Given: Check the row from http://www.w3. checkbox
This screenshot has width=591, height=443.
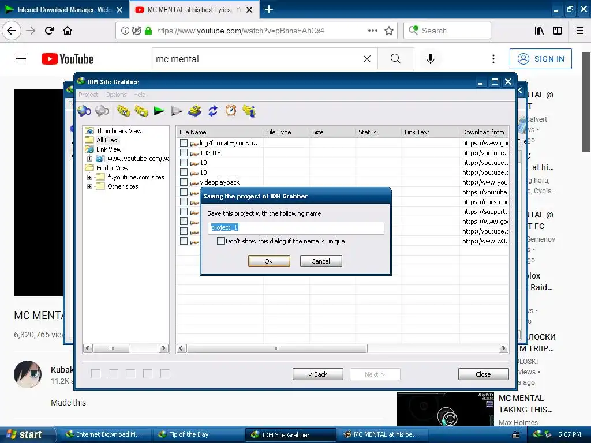Looking at the screenshot, I should [x=184, y=241].
